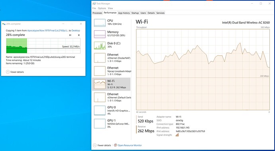Open Resource Monitor link

130,145
